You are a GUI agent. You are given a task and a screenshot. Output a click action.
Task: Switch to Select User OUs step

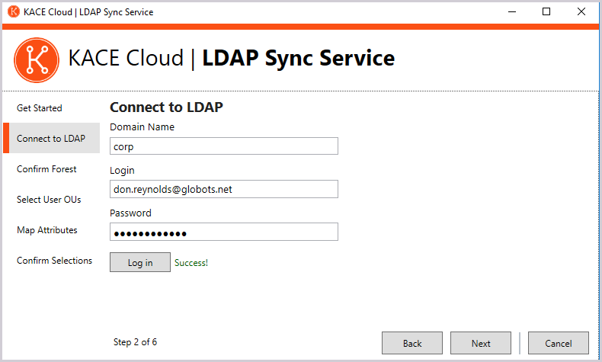[x=49, y=200]
